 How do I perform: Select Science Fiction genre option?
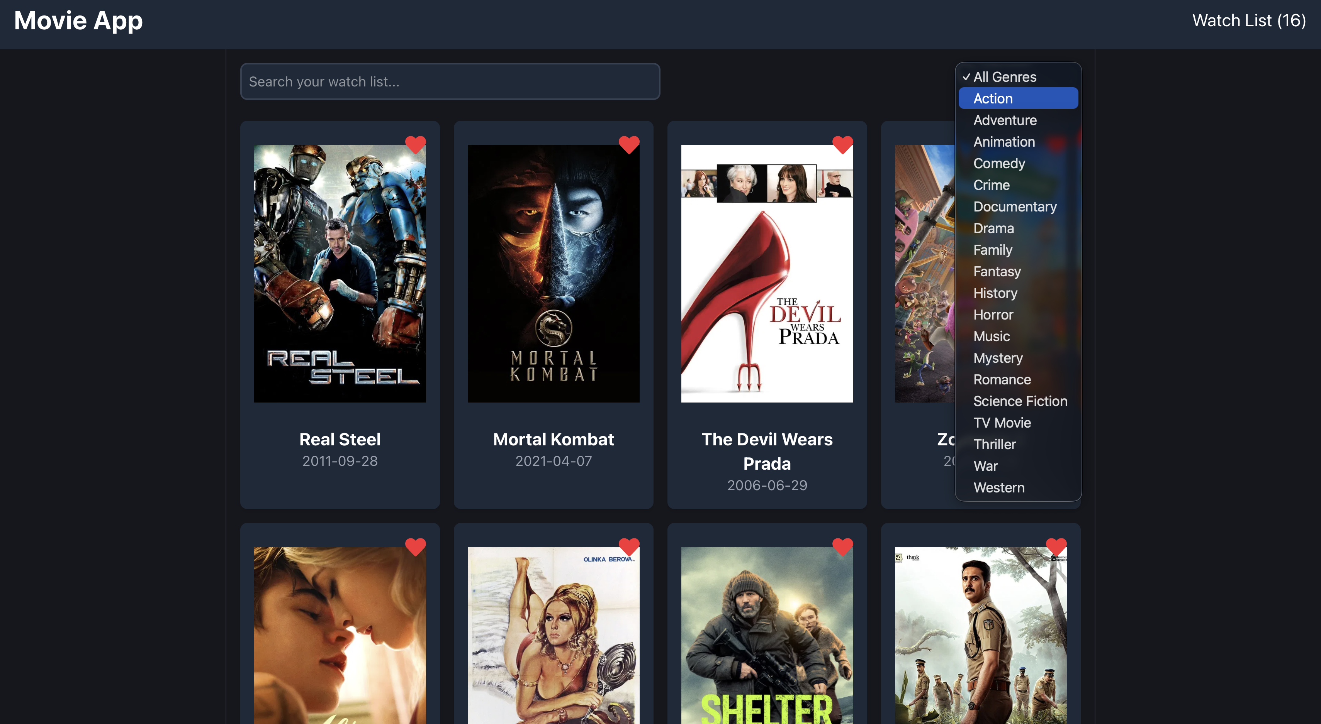pyautogui.click(x=1019, y=401)
